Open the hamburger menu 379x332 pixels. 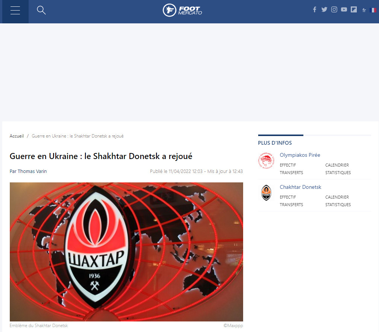(15, 11)
